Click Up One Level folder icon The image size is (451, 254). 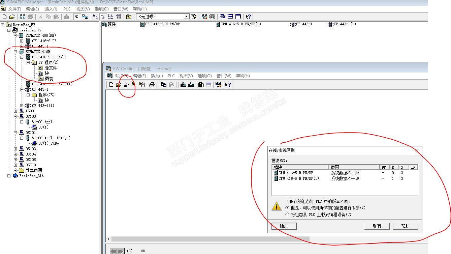(129, 17)
